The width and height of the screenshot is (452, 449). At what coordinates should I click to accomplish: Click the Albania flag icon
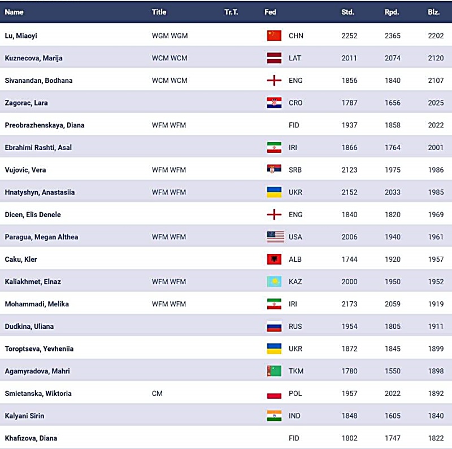point(274,259)
